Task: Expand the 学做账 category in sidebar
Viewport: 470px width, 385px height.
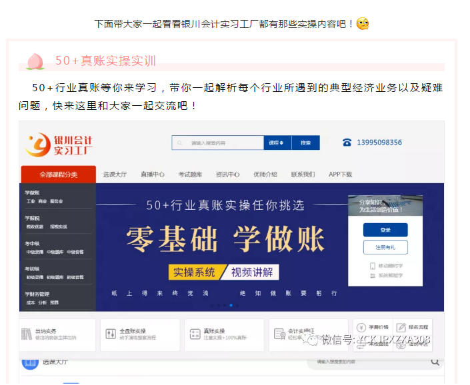Action: [x=32, y=192]
